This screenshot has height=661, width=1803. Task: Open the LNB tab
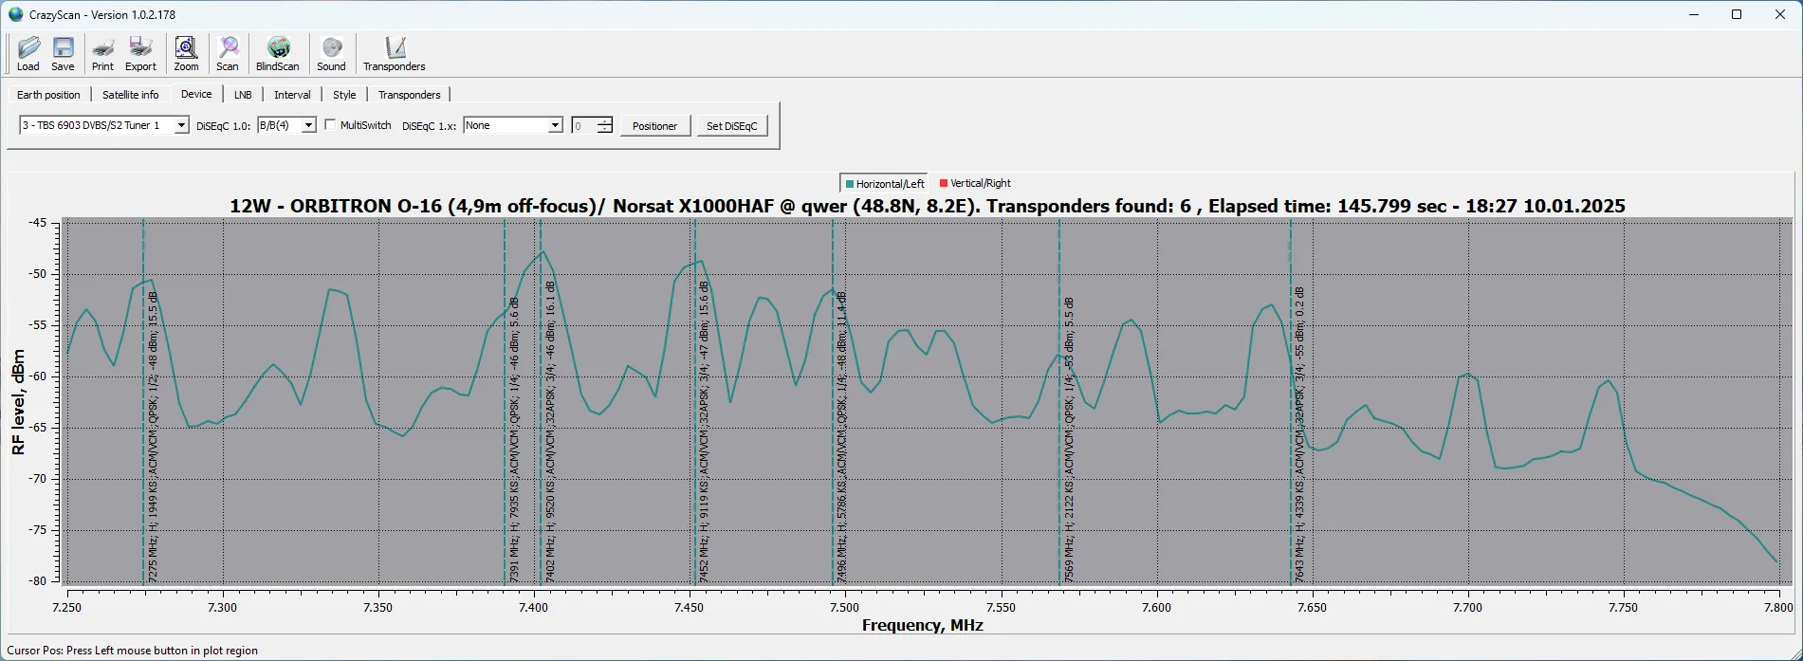tap(243, 95)
